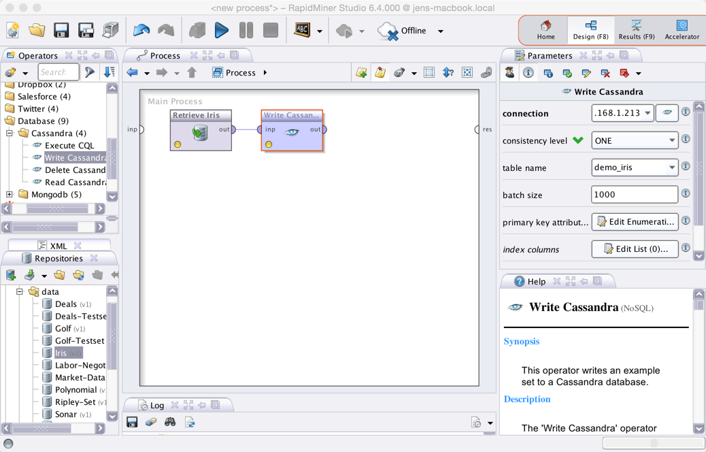Click the Validate process ABC icon

pos(302,30)
